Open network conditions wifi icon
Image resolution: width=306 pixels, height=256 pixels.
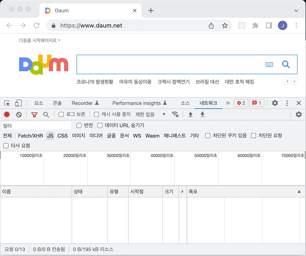[175, 114]
